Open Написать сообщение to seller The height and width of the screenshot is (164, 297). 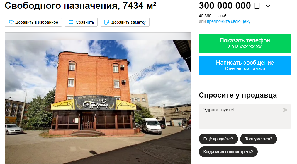(x=245, y=65)
